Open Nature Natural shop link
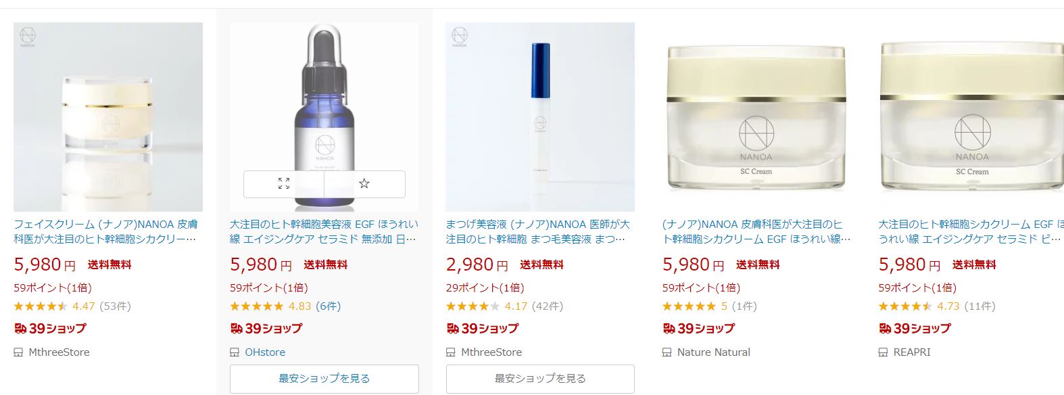This screenshot has width=1064, height=395. click(714, 352)
